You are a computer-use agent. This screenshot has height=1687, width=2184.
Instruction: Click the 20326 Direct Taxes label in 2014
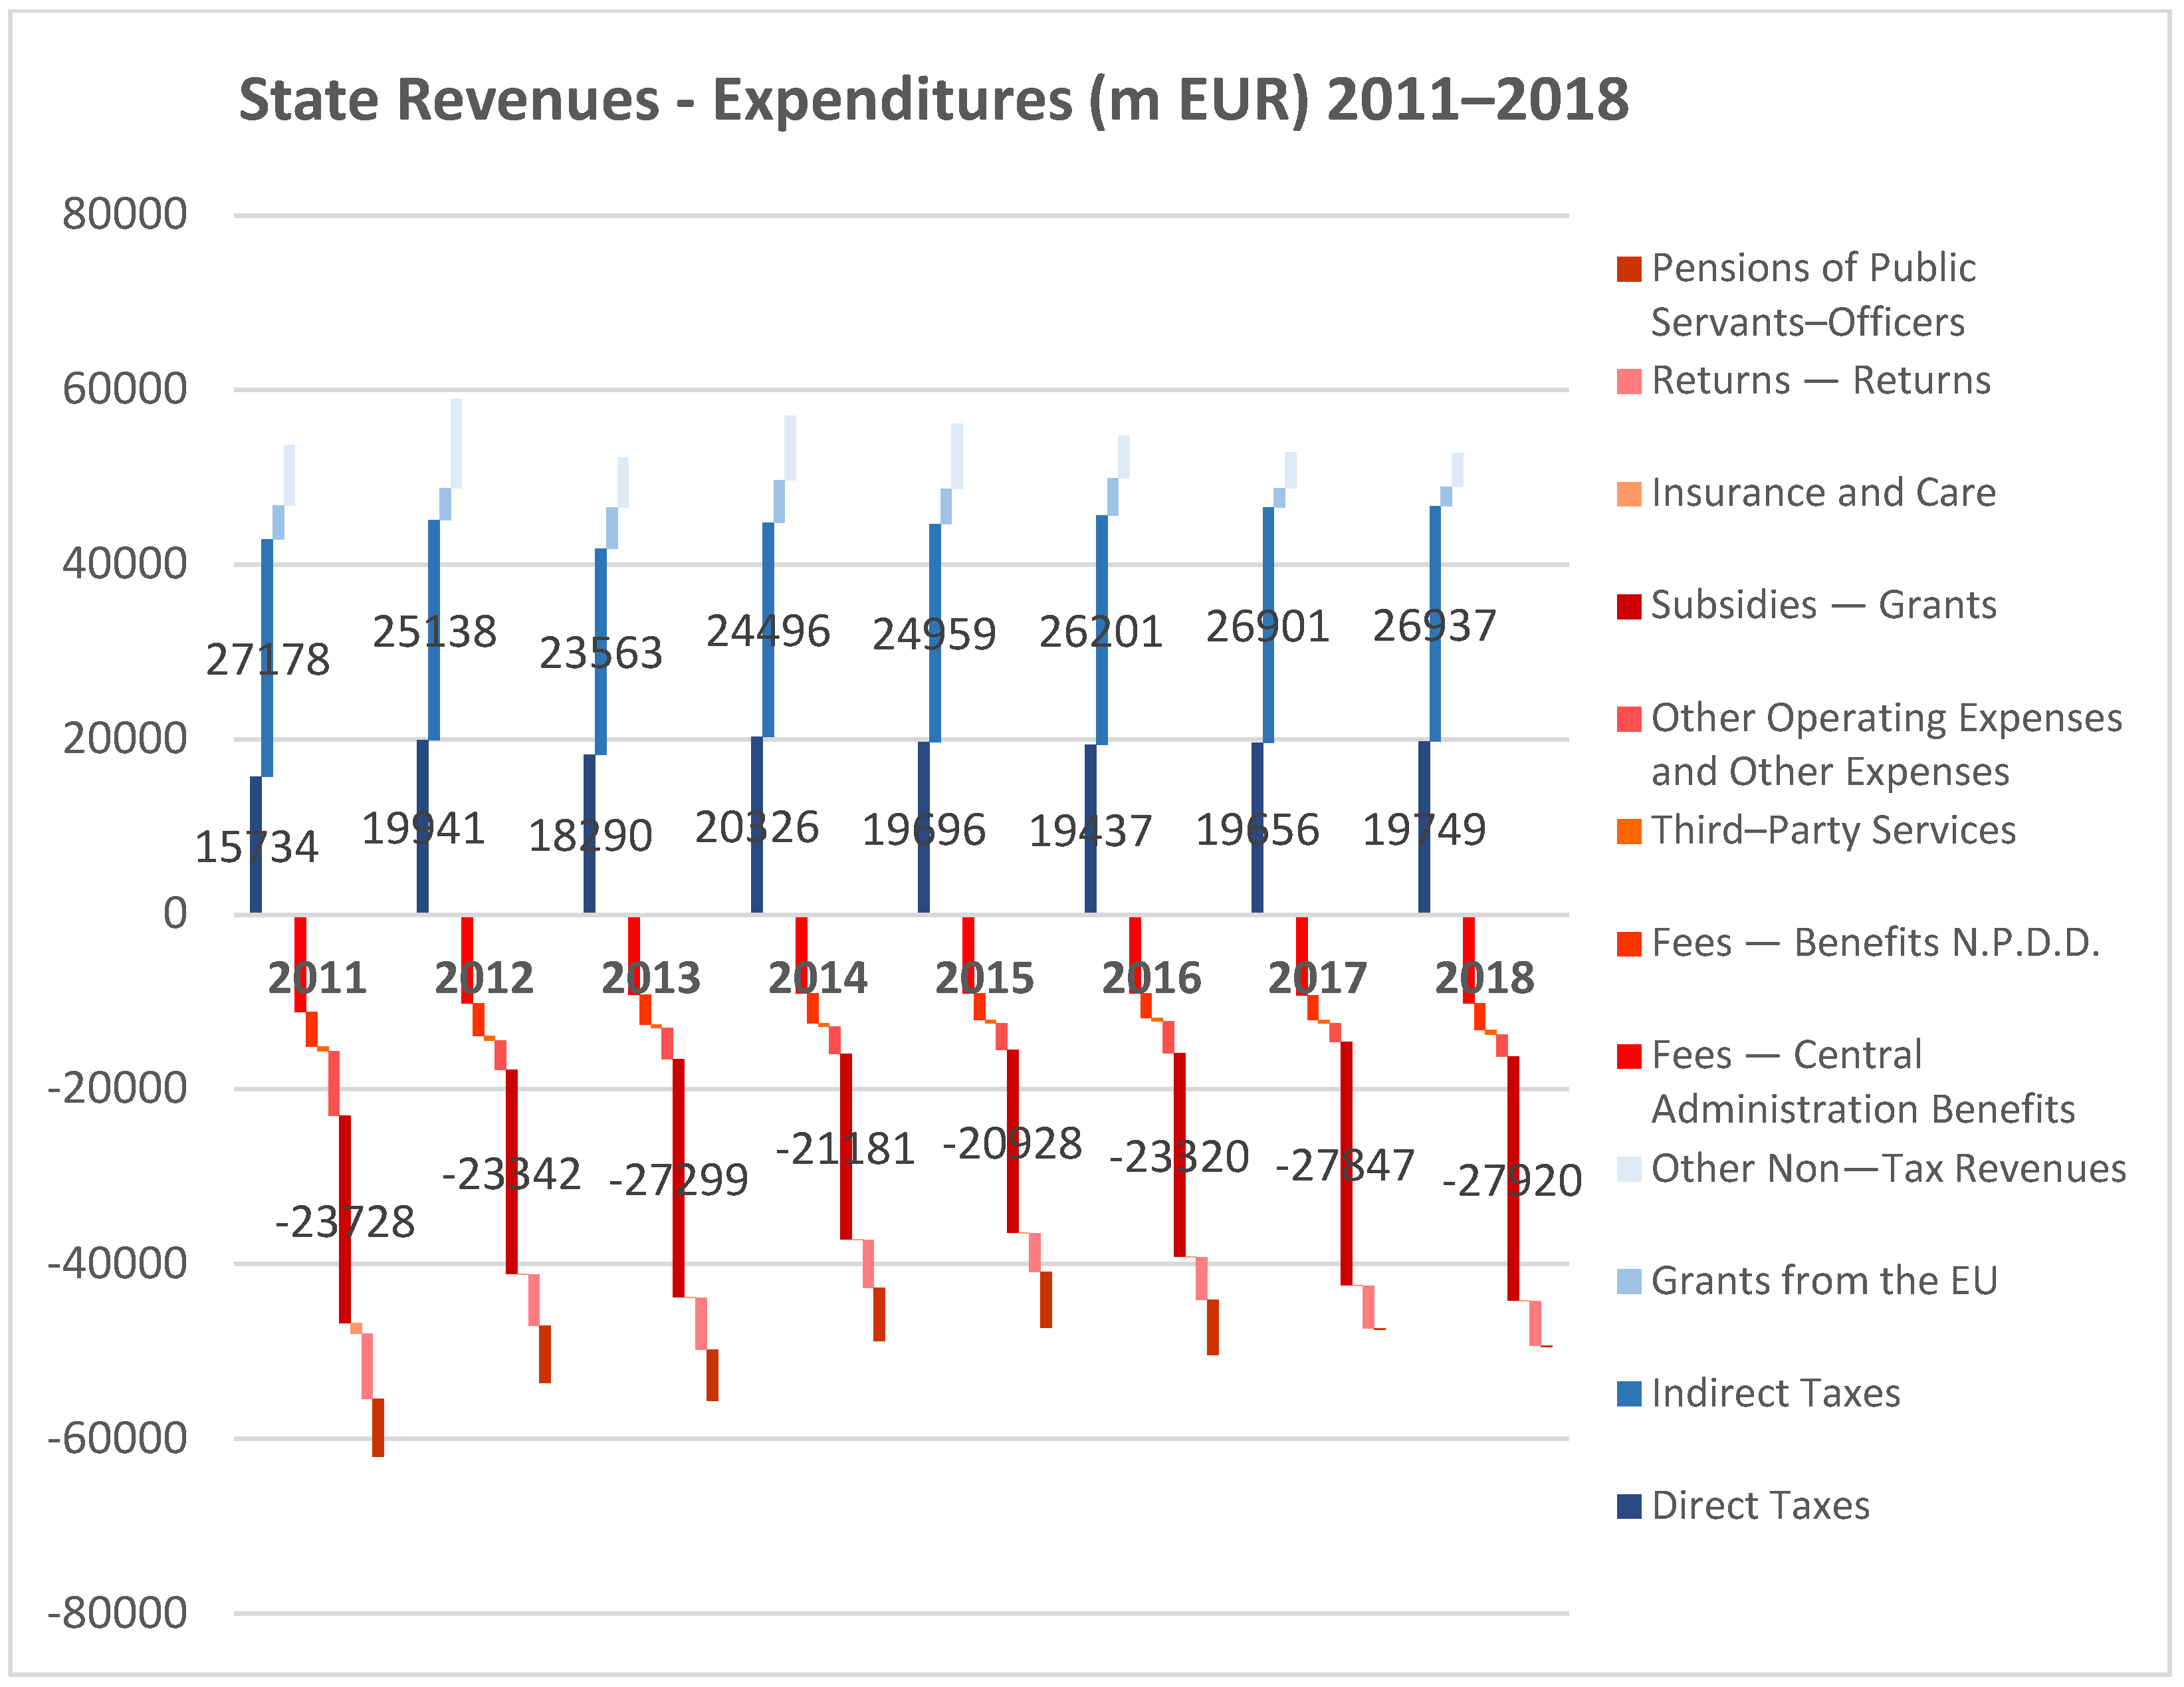757,828
